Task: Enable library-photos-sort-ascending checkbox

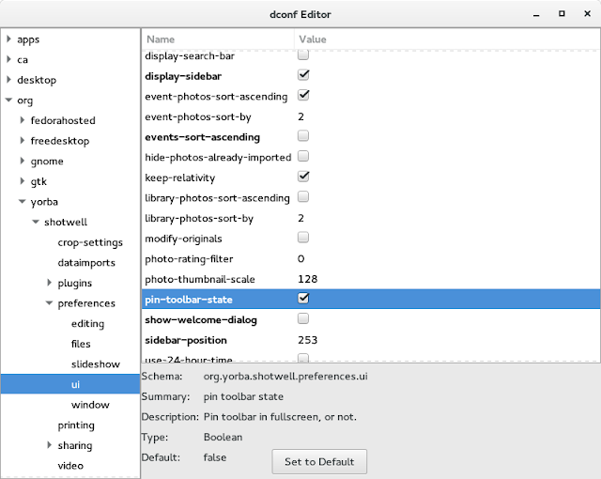Action: pos(303,197)
